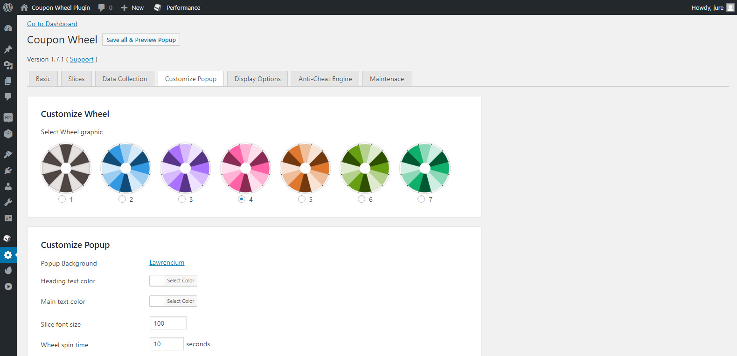Image resolution: width=737 pixels, height=356 pixels.
Task: Click the orange wheel graphic thumbnail
Action: click(305, 168)
